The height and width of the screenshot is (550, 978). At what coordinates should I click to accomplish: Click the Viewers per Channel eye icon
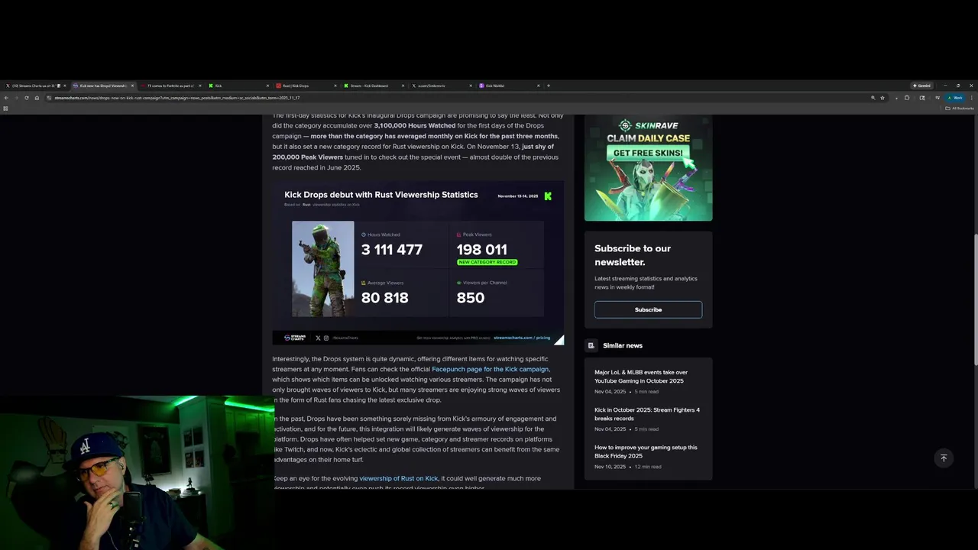[459, 283]
